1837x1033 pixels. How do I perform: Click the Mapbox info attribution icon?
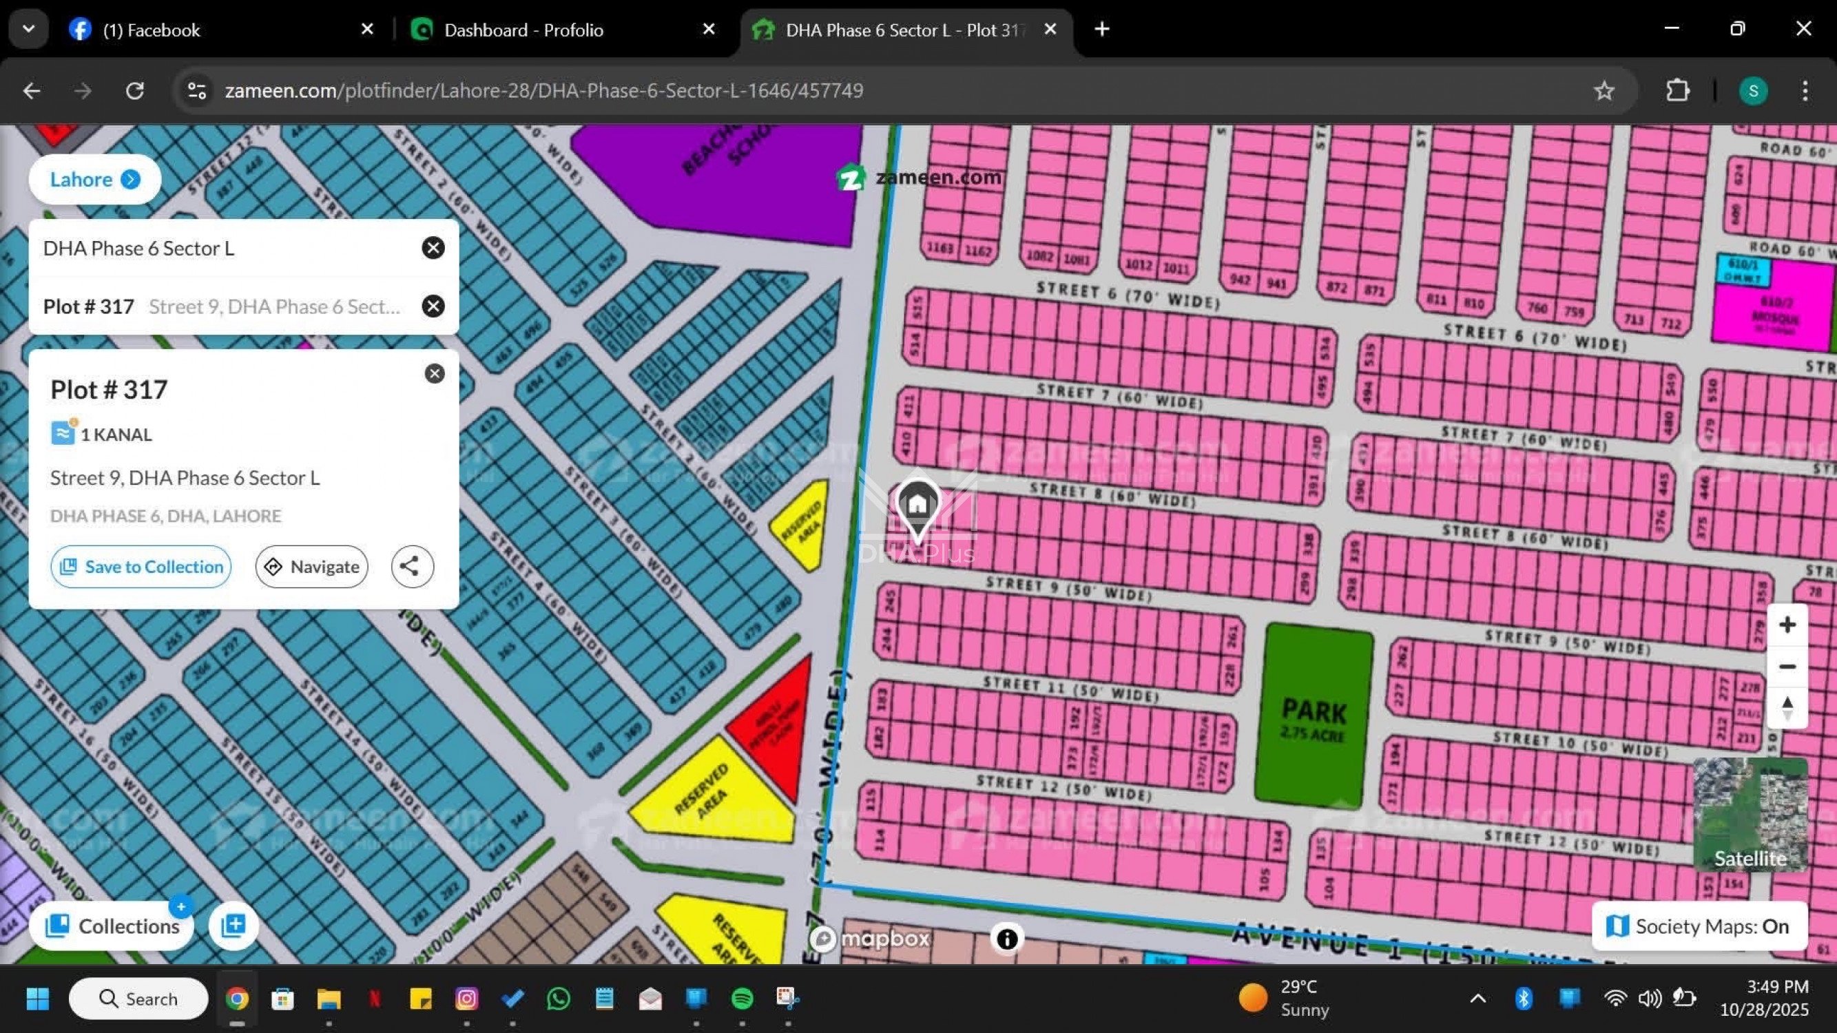(1006, 939)
